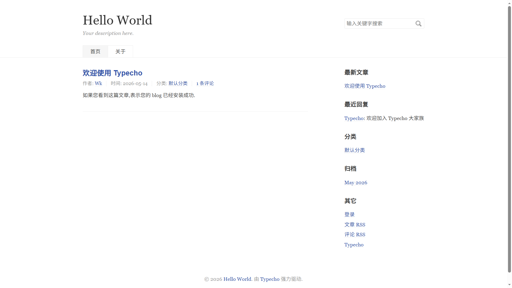The height and width of the screenshot is (288, 512).
Task: Open the 文章 RSS feed link
Action: click(x=355, y=225)
